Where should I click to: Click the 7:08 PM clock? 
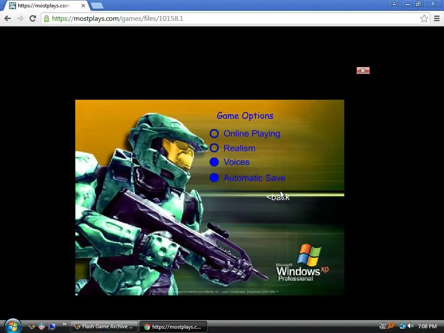(427, 326)
